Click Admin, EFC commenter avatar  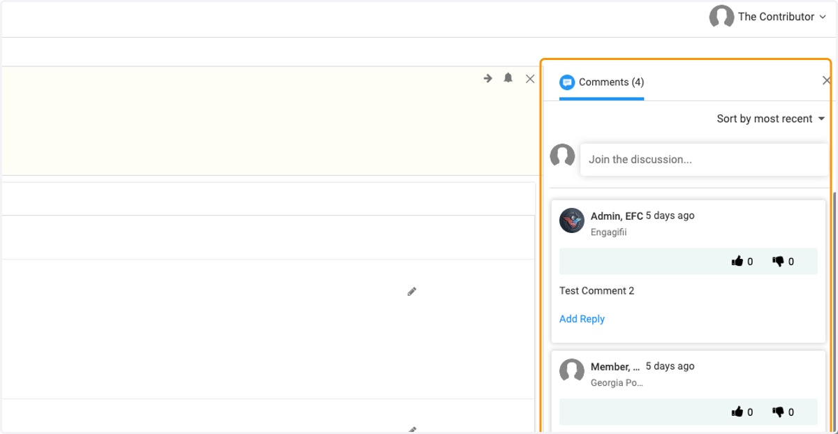point(572,220)
